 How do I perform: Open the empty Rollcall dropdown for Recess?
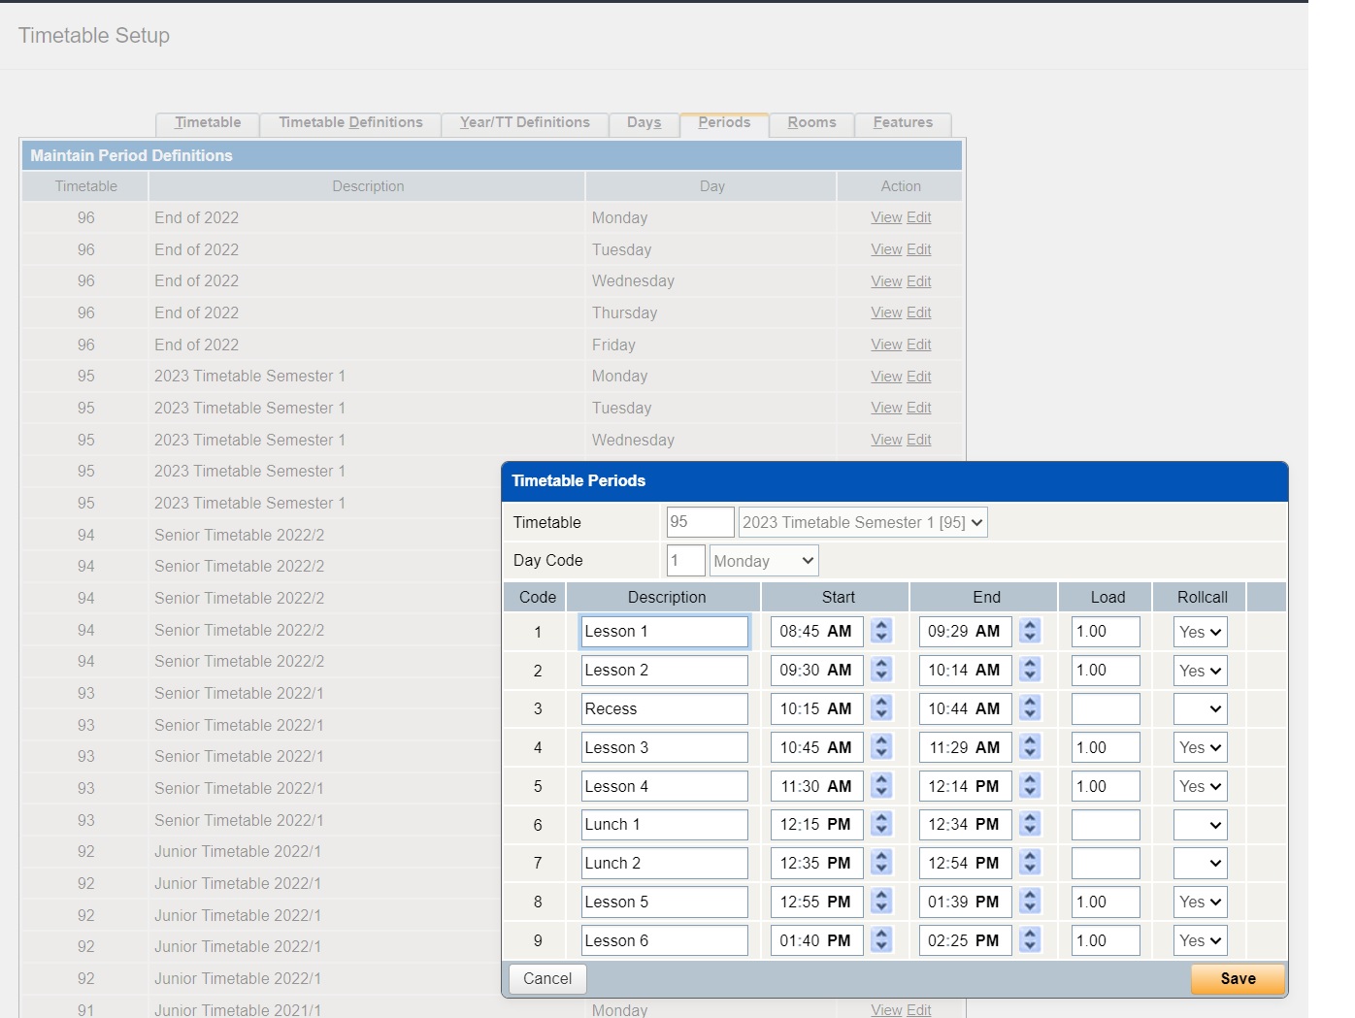tap(1200, 708)
